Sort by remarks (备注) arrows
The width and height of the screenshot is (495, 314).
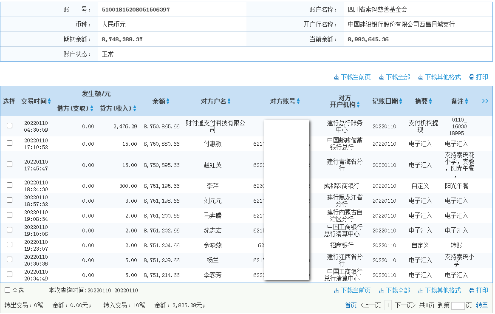(x=466, y=101)
